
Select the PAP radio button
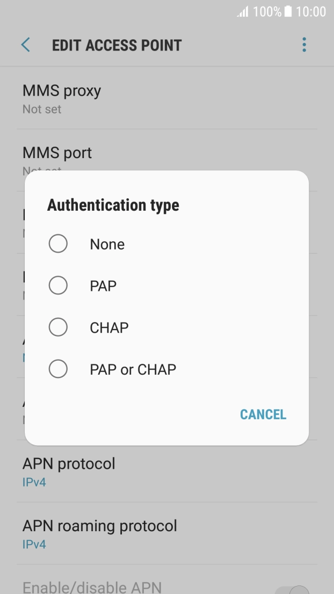58,285
